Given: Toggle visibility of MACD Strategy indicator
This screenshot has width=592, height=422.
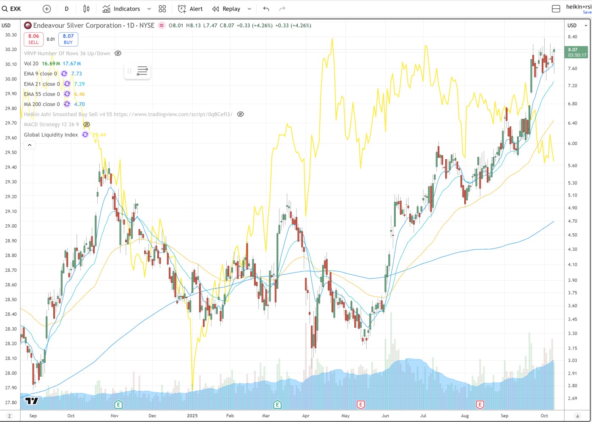Looking at the screenshot, I should click(87, 124).
